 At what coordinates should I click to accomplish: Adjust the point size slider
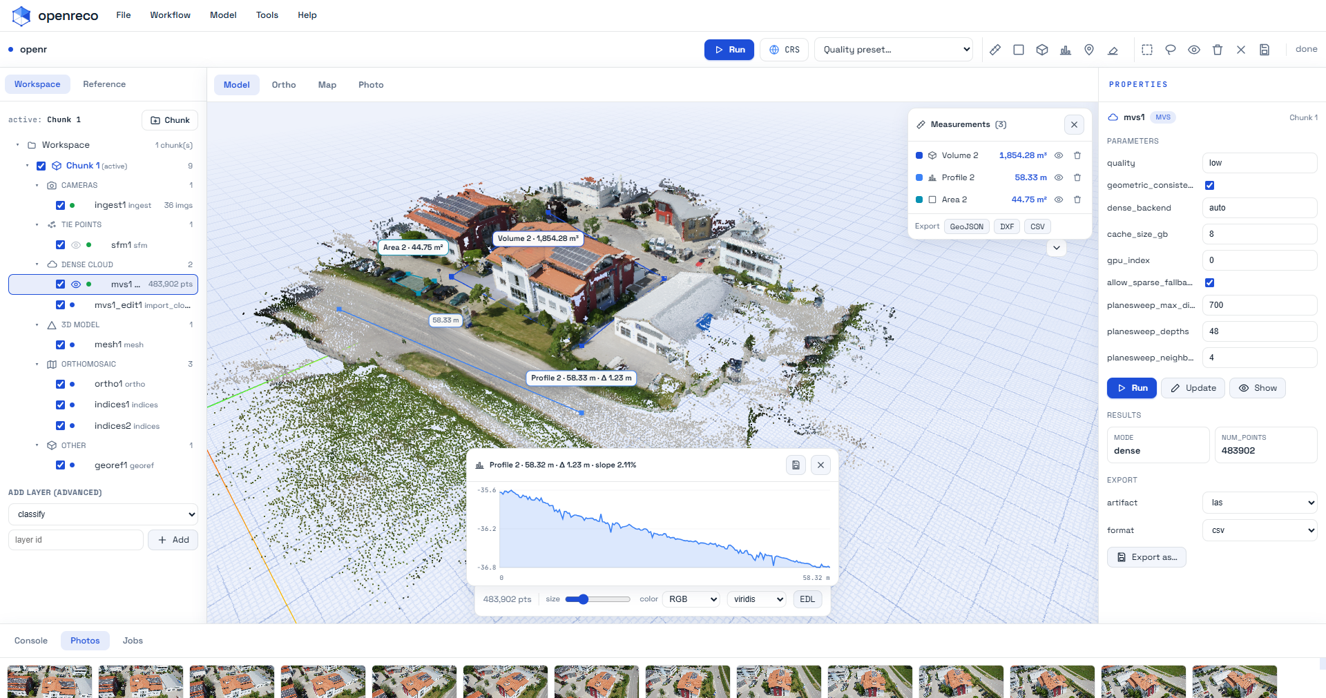597,599
